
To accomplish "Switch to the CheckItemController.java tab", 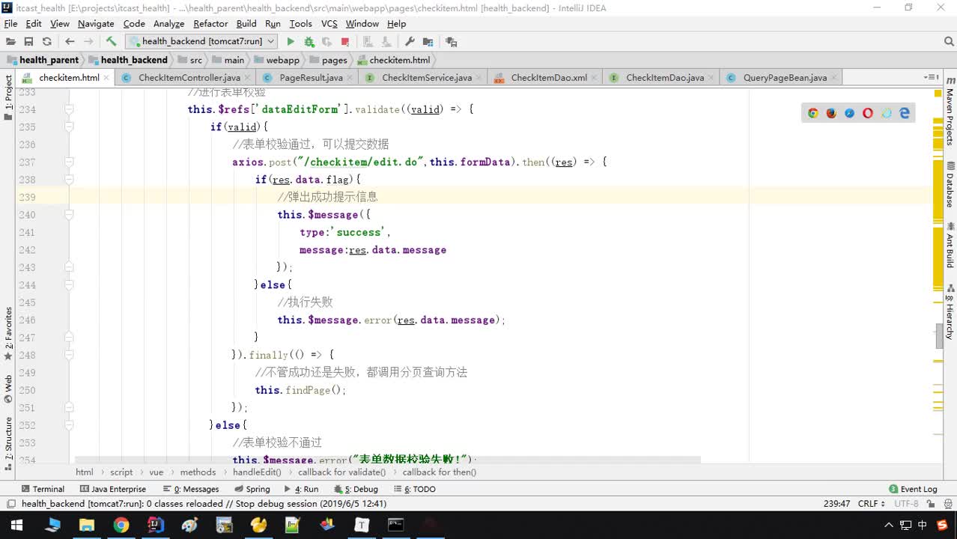I will coord(189,78).
